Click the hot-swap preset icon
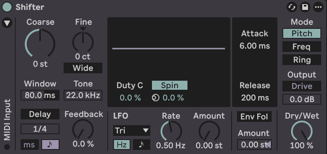Screen dimensions: 327x154 pos(292,7)
